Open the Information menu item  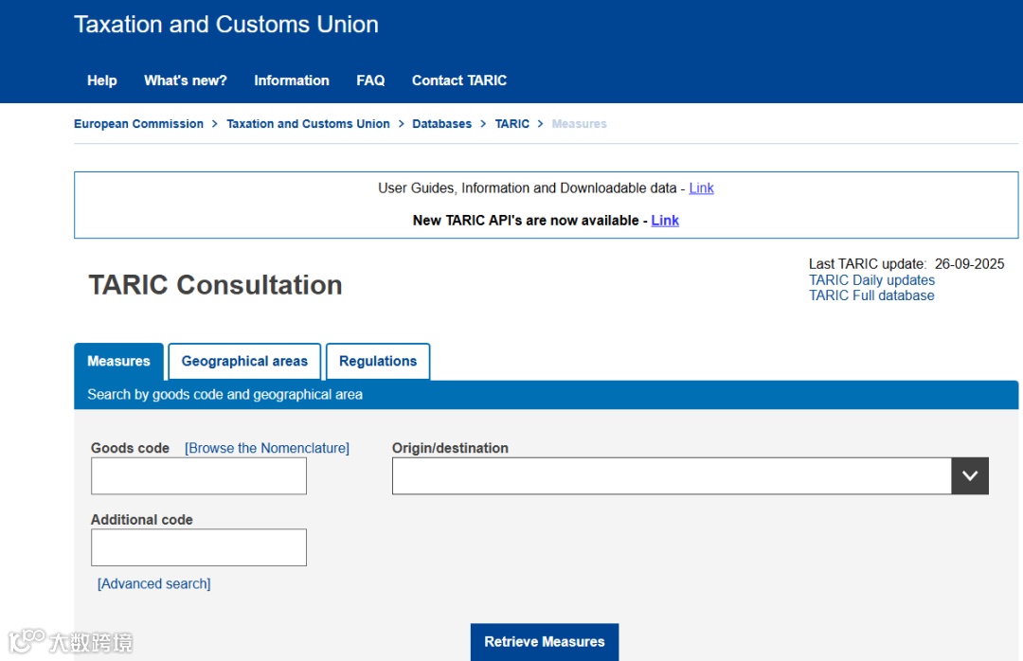tap(292, 80)
